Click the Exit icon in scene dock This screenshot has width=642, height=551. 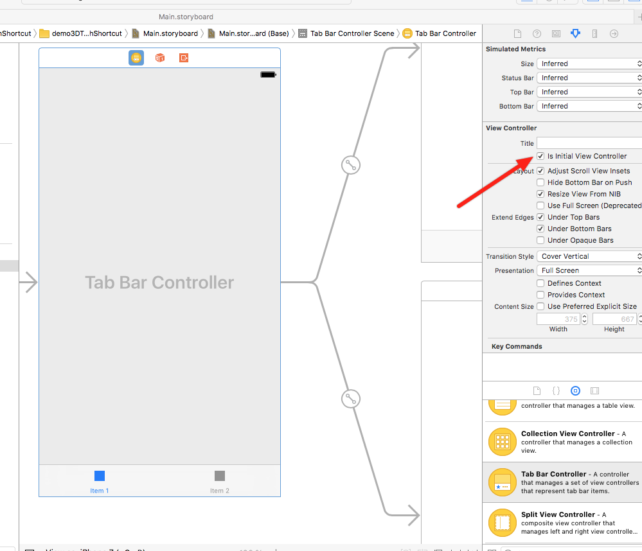coord(184,58)
